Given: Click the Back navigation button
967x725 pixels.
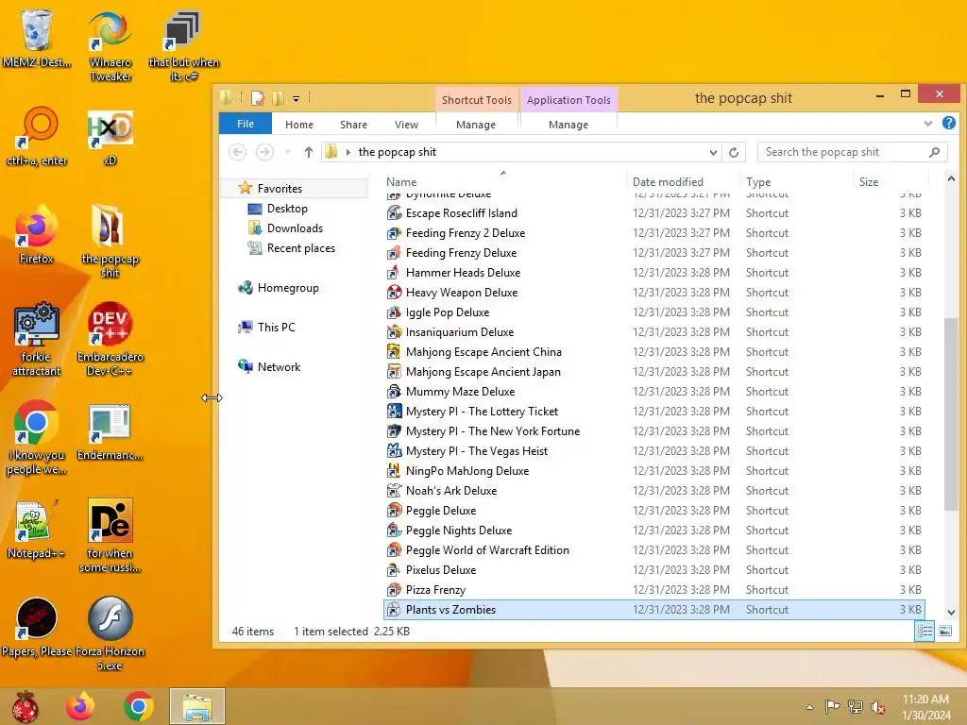Looking at the screenshot, I should tap(237, 152).
